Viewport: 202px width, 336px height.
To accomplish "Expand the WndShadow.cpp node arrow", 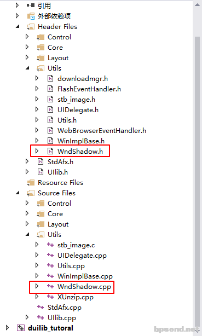I will (37, 286).
